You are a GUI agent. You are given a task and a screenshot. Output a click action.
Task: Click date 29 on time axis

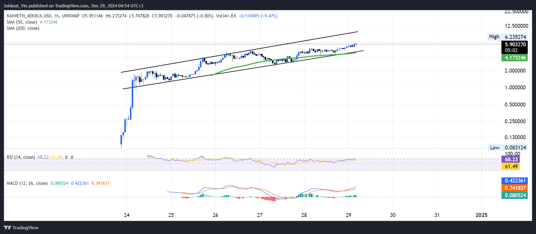[348, 215]
